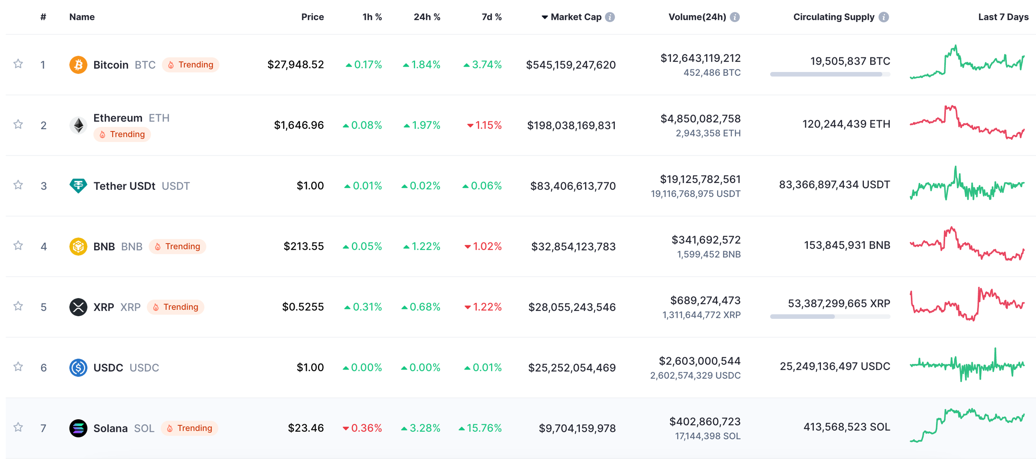The height and width of the screenshot is (459, 1036).
Task: Click the BNB yellow logo icon
Action: [79, 247]
